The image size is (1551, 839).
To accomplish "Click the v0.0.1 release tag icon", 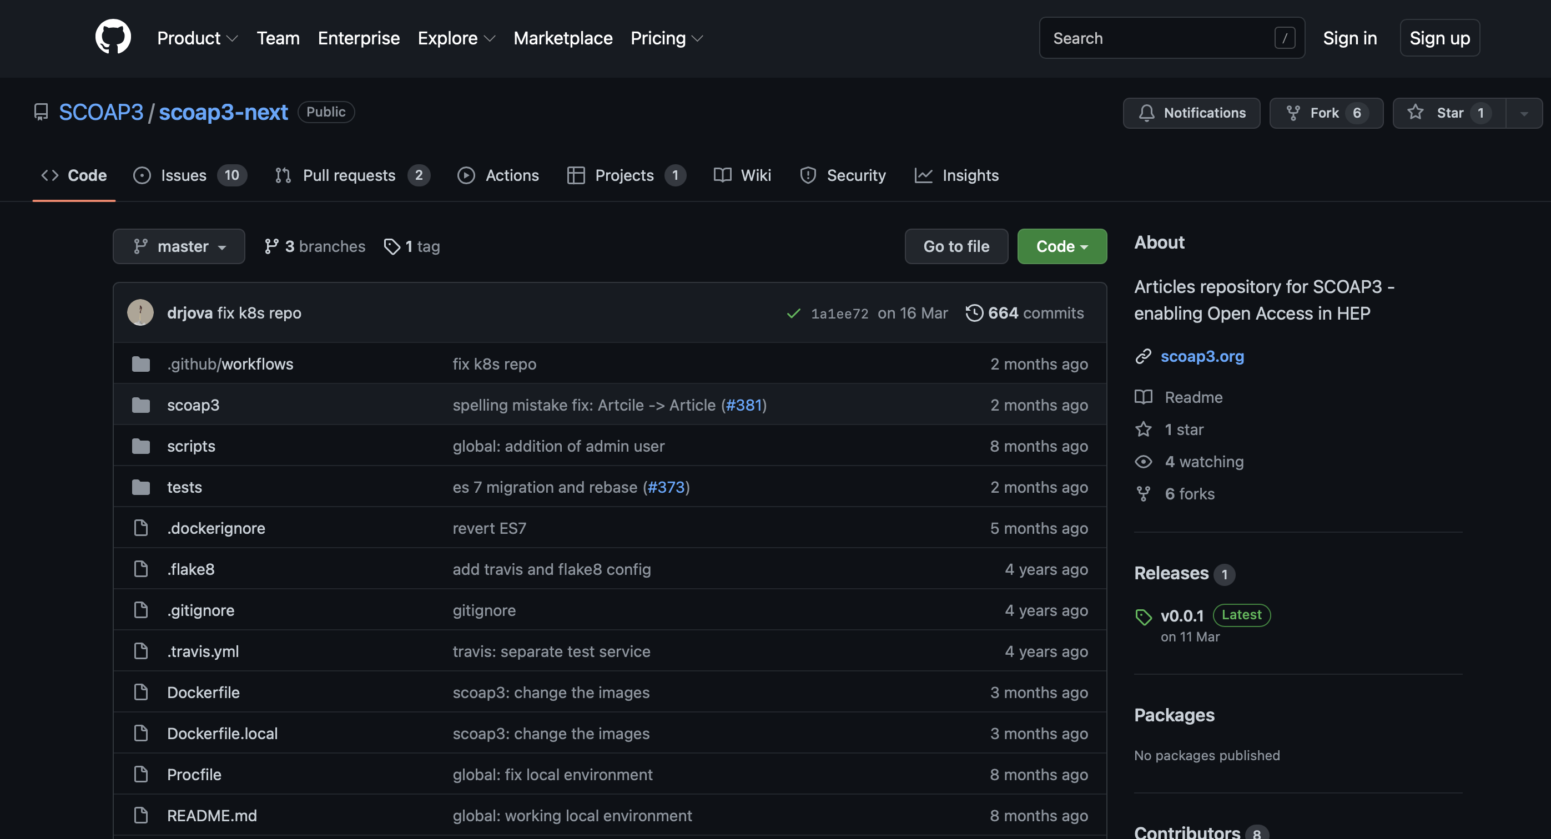I will pos(1144,617).
